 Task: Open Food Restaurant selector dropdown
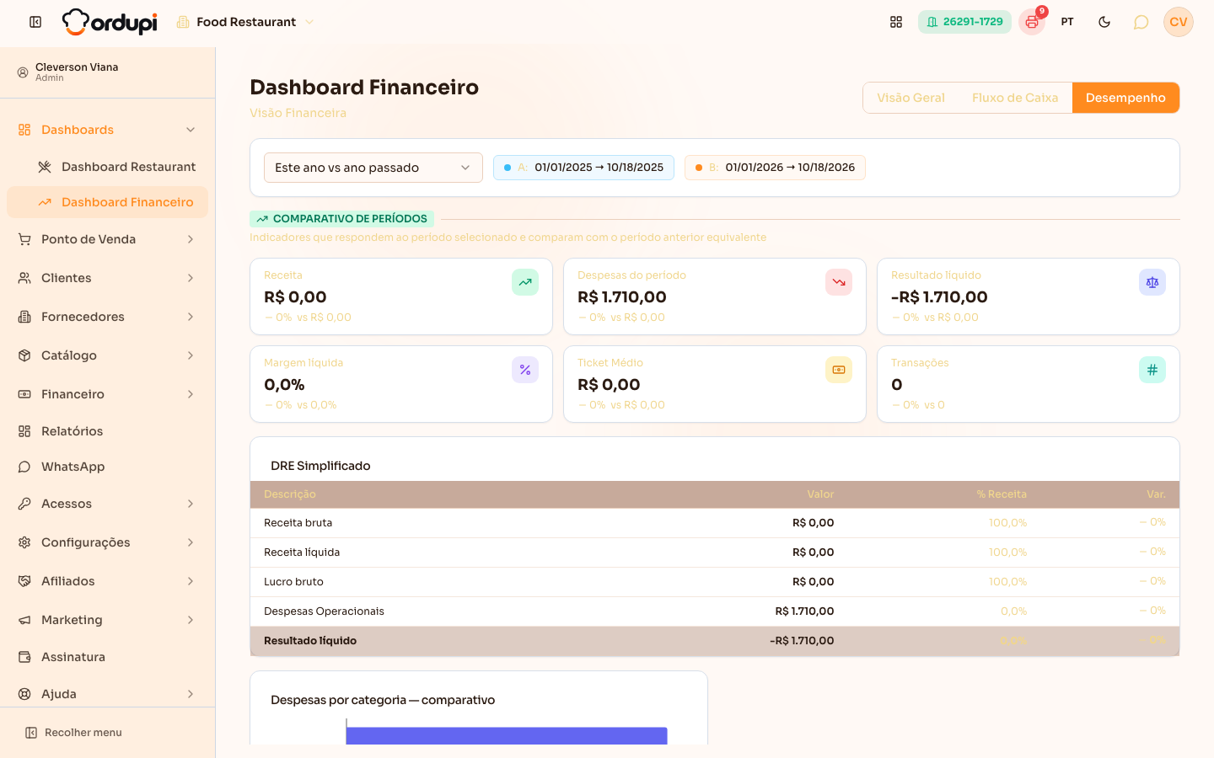tap(245, 22)
